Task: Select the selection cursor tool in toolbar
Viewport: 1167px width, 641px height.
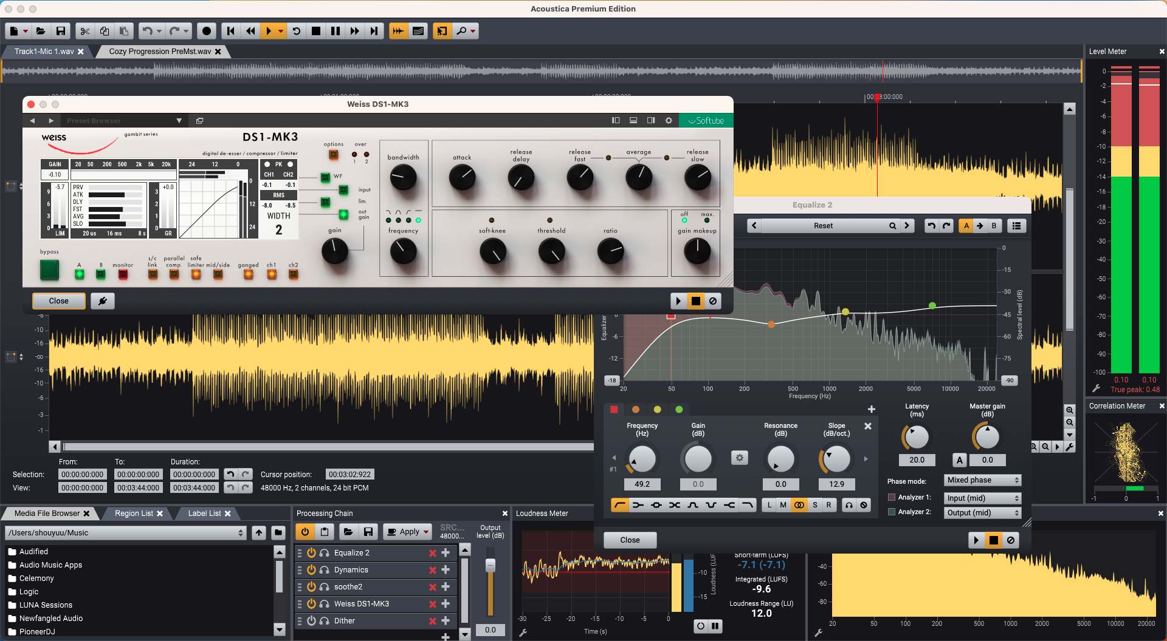Action: pyautogui.click(x=442, y=31)
